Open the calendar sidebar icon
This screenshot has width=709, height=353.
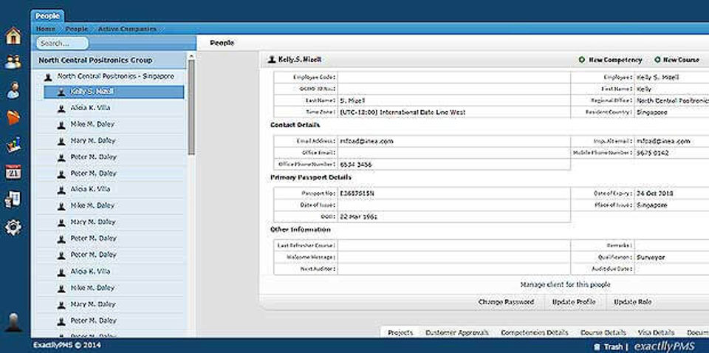click(13, 172)
